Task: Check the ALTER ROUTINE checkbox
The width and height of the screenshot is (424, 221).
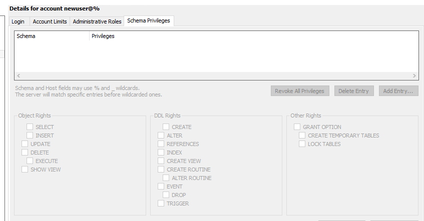Action: coord(166,178)
